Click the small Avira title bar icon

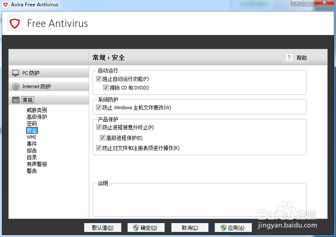coord(6,5)
